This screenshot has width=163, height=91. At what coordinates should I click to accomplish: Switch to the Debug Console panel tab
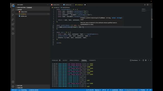coord(74,60)
